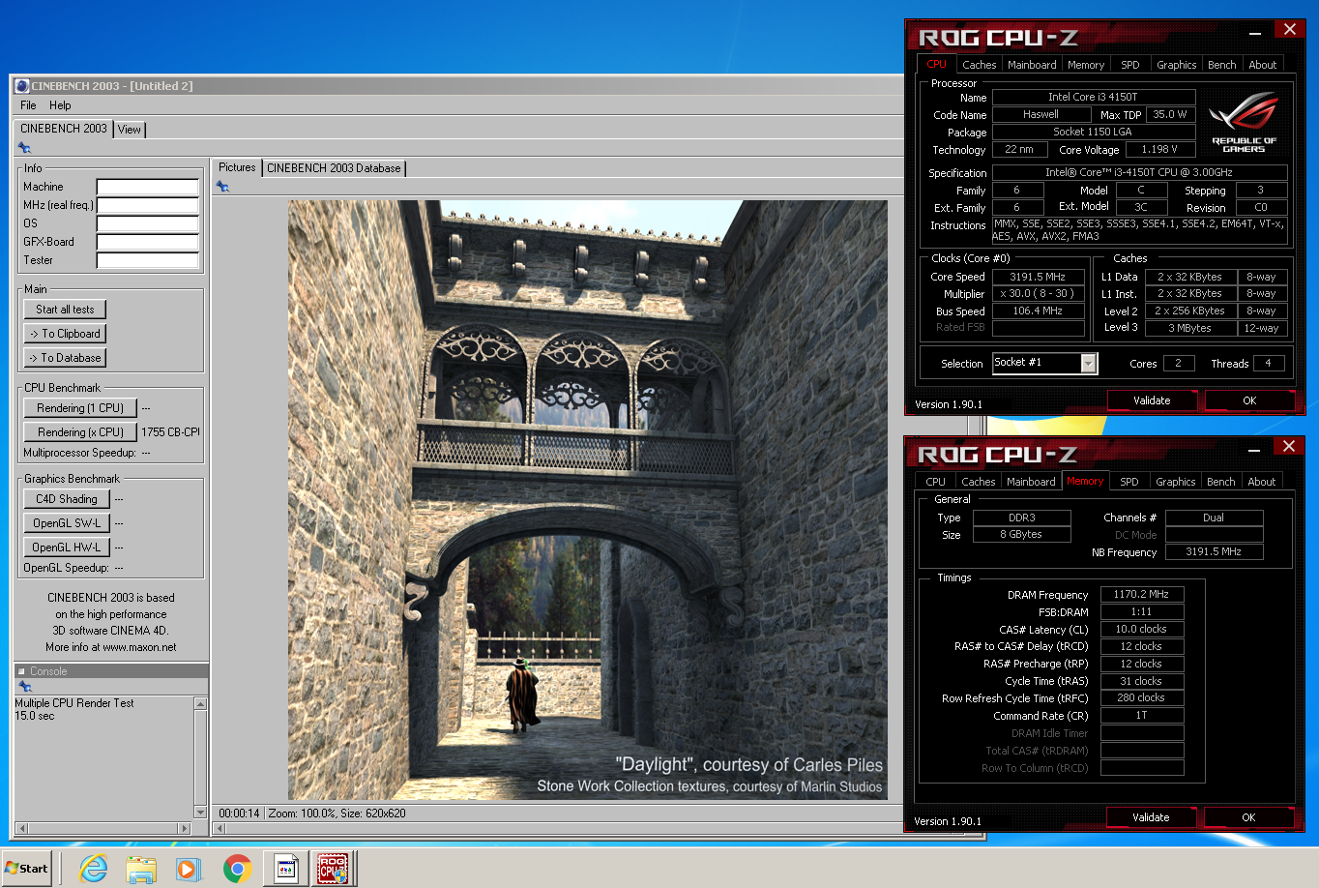
Task: Click OK in lower CPU-Z window
Action: [x=1248, y=817]
